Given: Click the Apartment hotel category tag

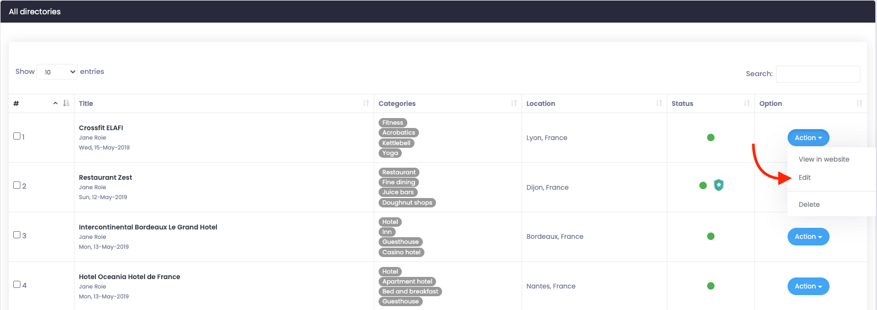Looking at the screenshot, I should (407, 281).
